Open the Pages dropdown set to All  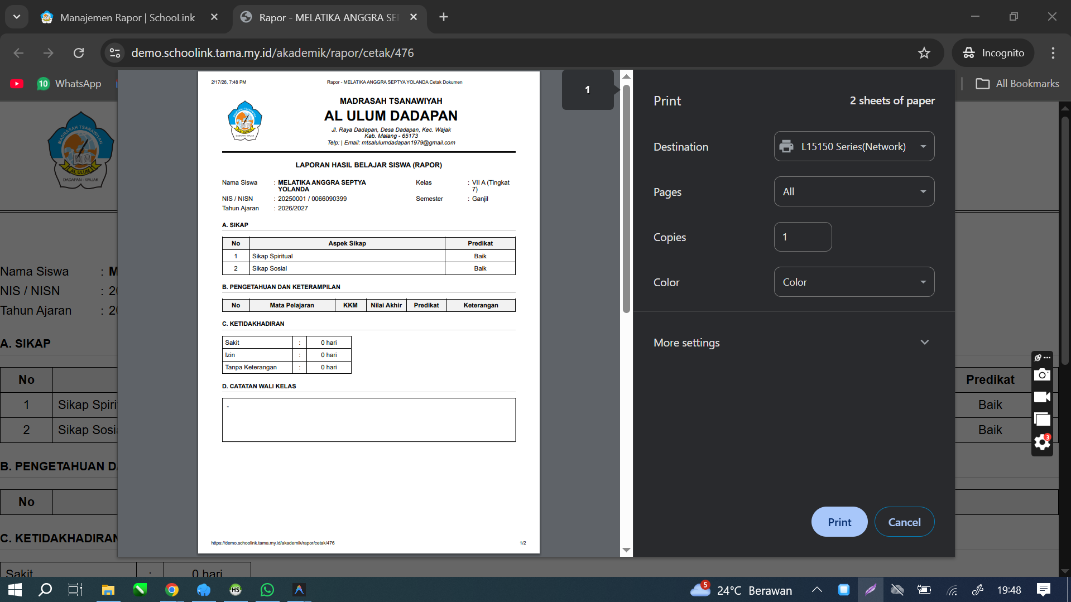tap(853, 192)
